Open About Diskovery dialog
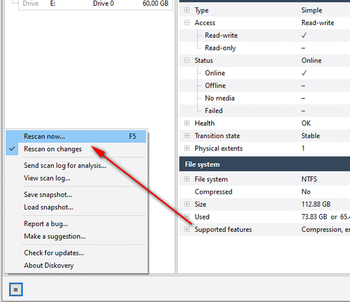The height and width of the screenshot is (302, 350). coord(48,266)
